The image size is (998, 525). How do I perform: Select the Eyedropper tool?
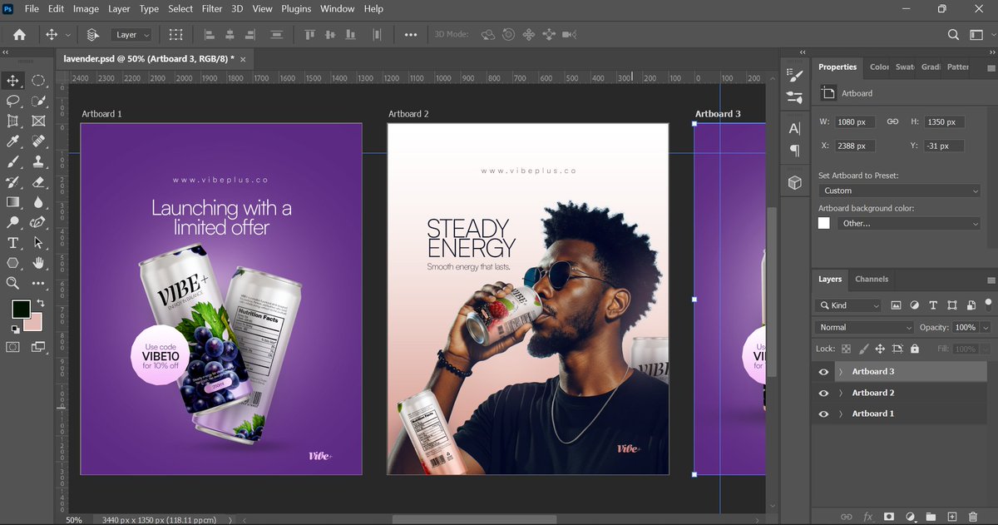[x=13, y=141]
